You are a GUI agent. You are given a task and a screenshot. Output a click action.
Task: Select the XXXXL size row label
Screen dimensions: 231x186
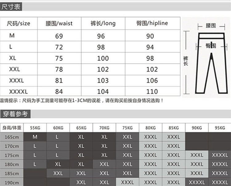tap(18, 91)
